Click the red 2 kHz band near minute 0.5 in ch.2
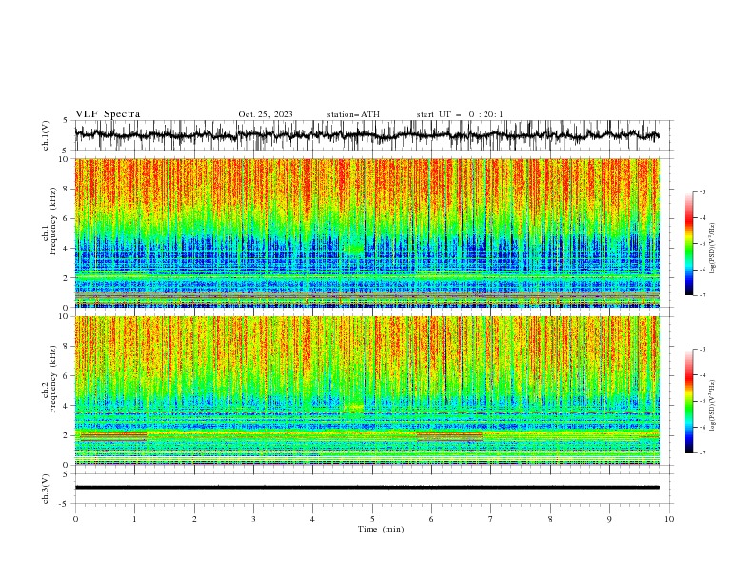 coord(113,436)
